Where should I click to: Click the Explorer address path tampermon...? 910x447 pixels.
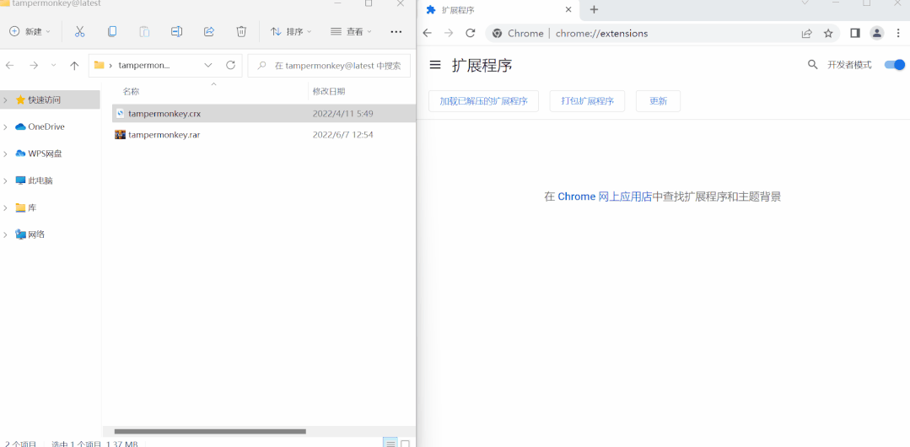pyautogui.click(x=144, y=66)
